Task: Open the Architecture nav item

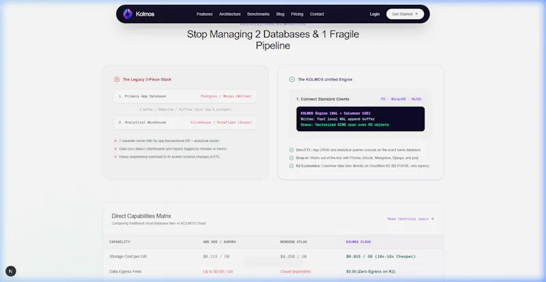Action: (230, 14)
